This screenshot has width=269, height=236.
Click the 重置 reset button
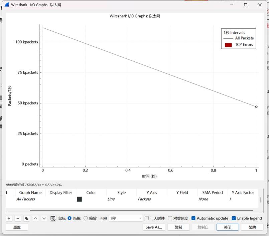coord(17,227)
